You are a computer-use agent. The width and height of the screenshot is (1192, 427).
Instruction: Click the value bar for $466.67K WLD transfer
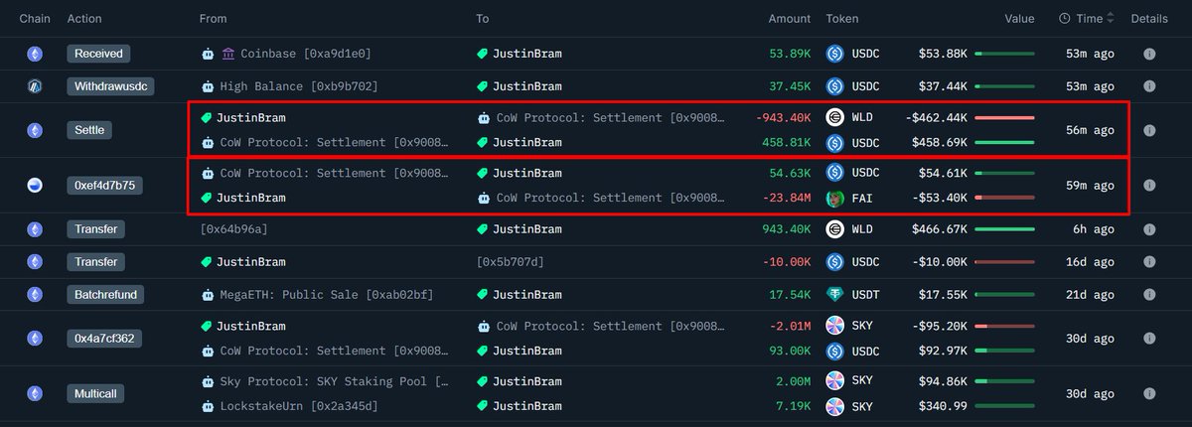coord(1004,229)
